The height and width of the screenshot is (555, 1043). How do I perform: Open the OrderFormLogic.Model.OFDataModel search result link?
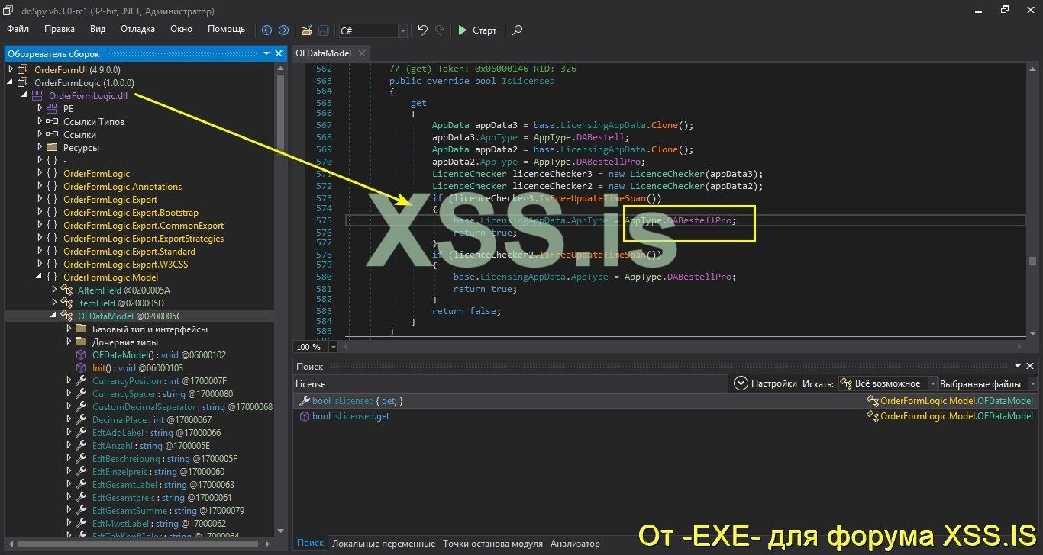[956, 400]
